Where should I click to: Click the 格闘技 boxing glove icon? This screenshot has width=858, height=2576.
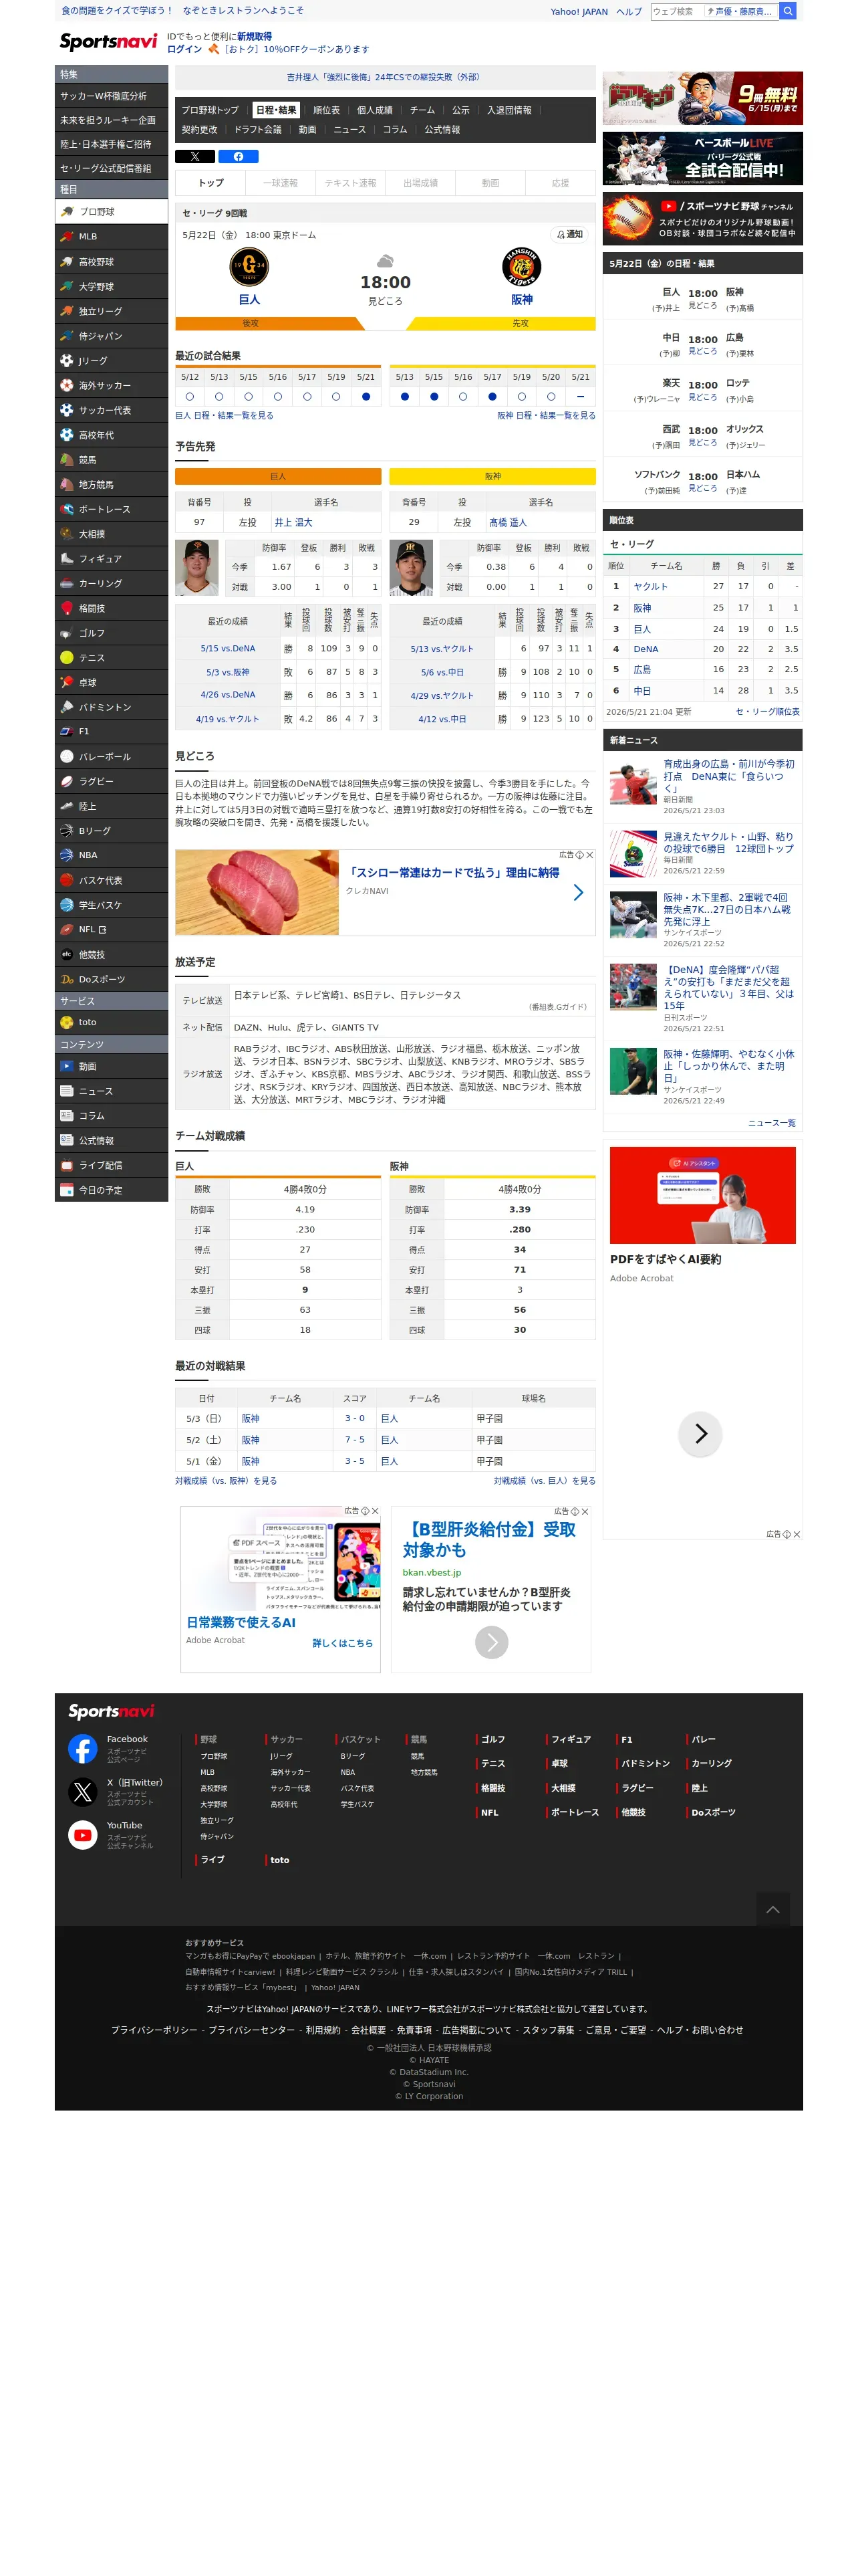click(x=67, y=608)
